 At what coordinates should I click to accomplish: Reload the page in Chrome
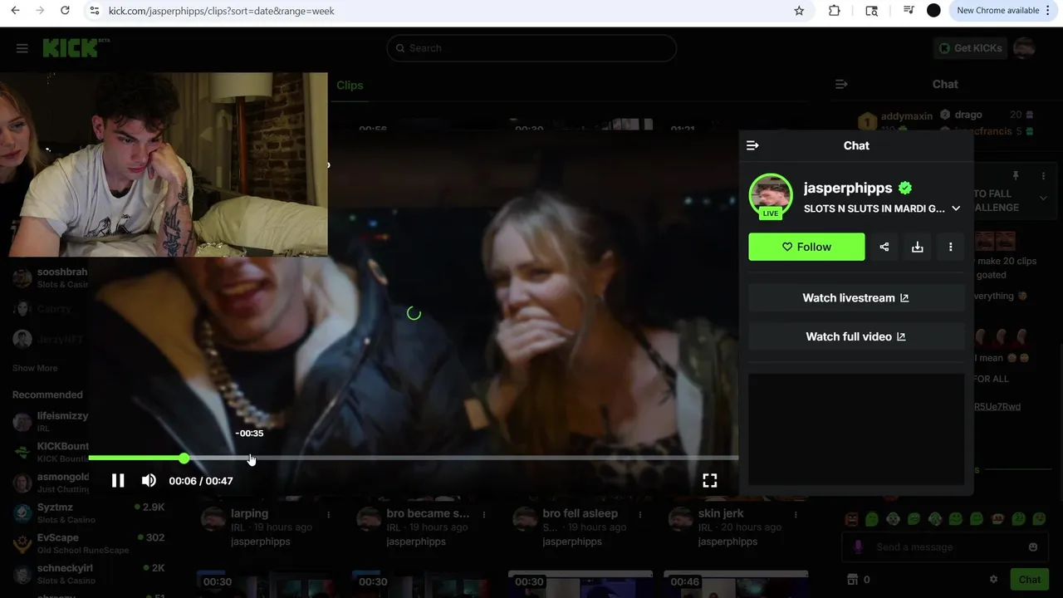65,11
